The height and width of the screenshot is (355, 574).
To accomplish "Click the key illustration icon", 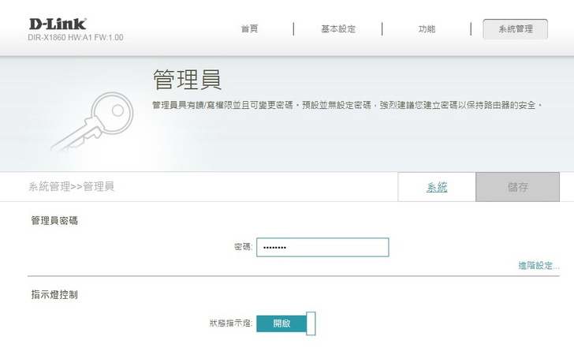I will coord(92,122).
